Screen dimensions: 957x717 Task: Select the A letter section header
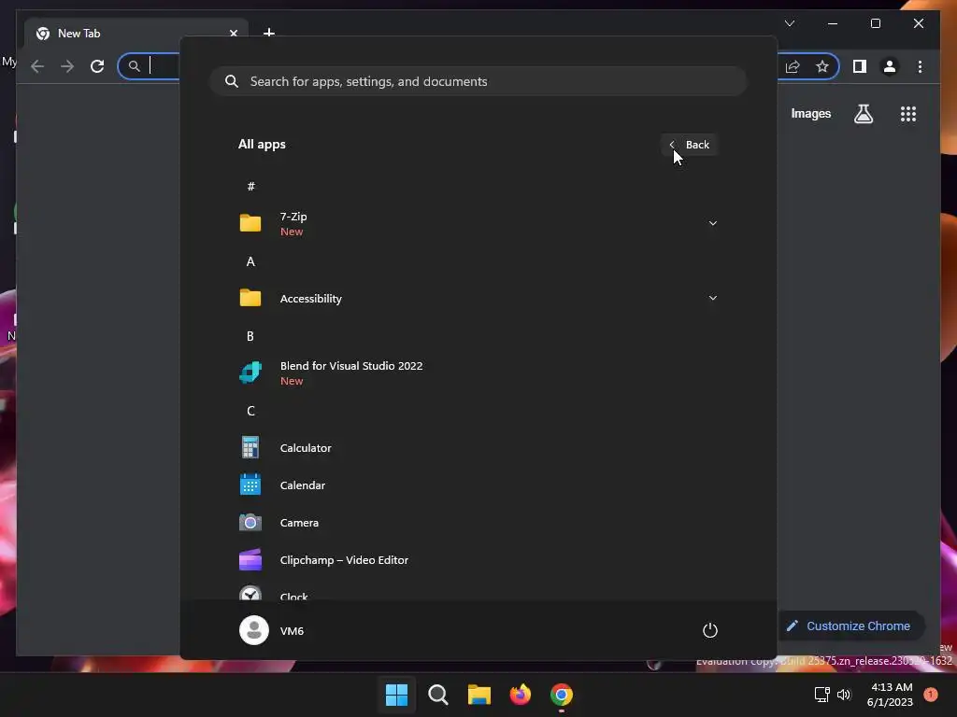tap(250, 261)
